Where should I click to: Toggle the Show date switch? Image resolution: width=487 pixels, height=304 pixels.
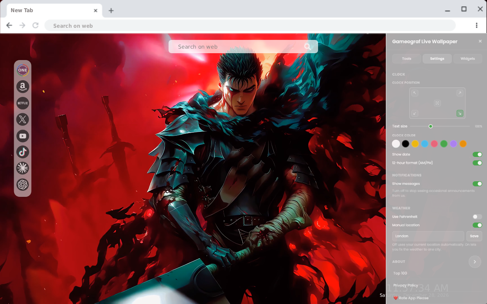[x=477, y=155]
